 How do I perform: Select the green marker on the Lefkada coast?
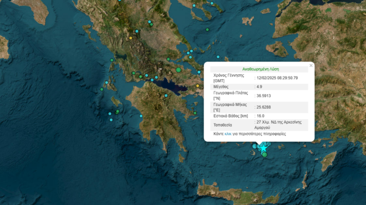[x=112, y=60]
